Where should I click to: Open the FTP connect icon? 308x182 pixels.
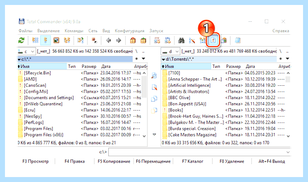[x=157, y=40]
